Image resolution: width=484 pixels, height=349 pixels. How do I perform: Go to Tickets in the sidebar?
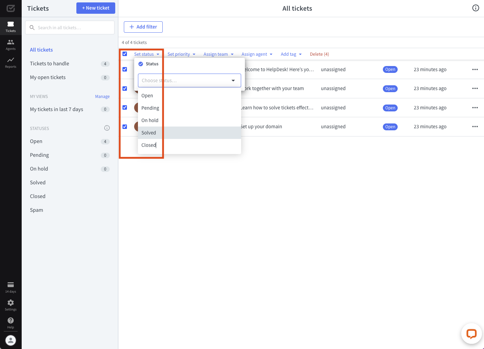[11, 26]
